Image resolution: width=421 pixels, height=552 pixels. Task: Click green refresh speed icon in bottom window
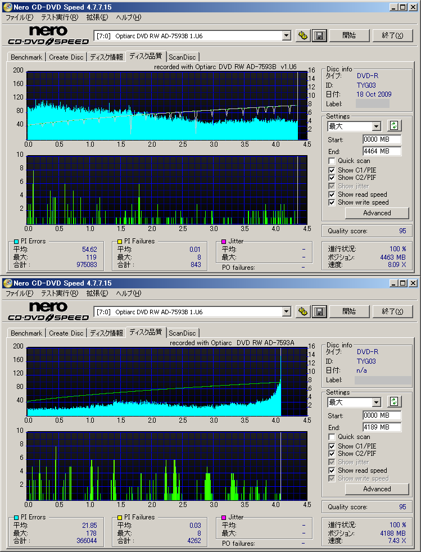pyautogui.click(x=394, y=402)
